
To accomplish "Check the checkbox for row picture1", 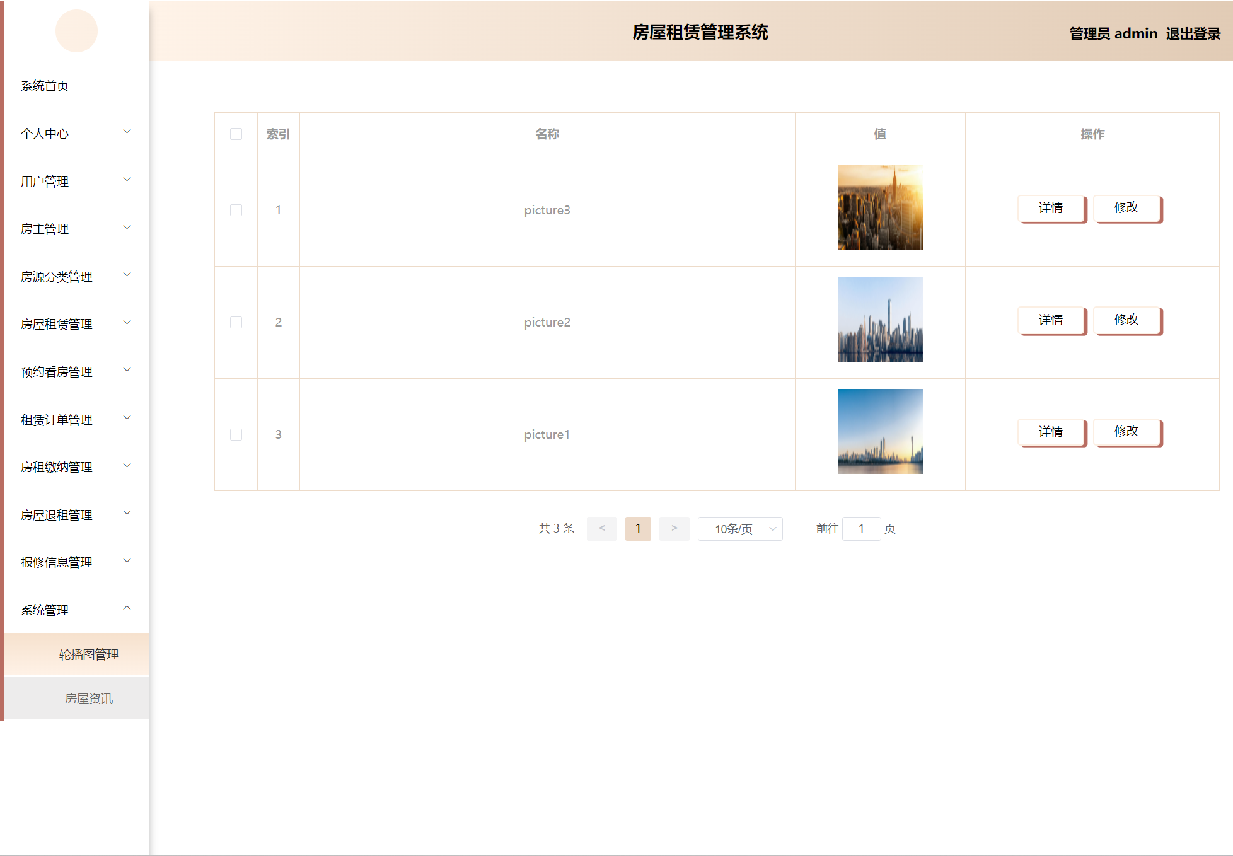I will tap(236, 434).
